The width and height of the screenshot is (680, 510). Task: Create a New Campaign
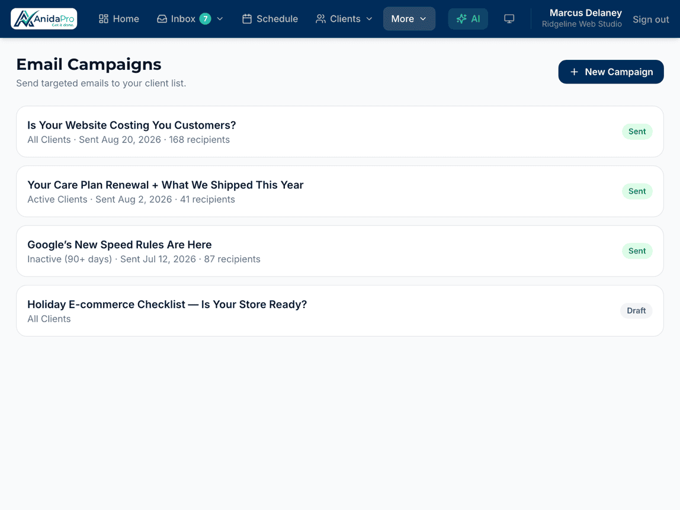(611, 72)
